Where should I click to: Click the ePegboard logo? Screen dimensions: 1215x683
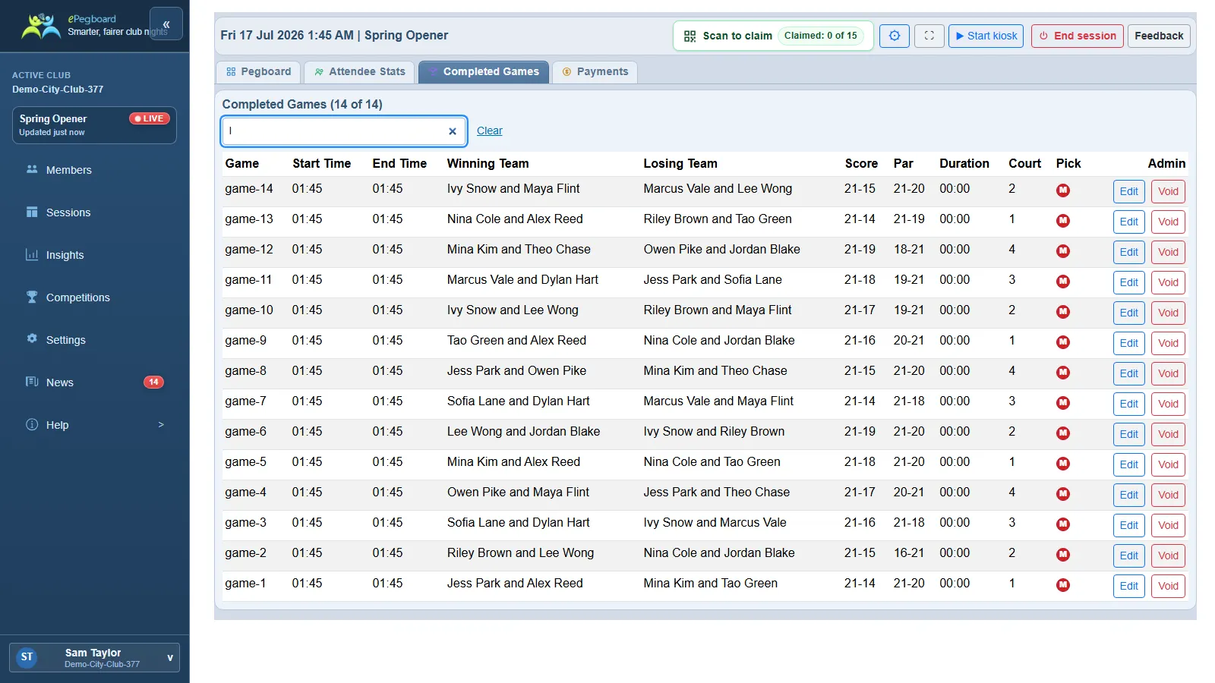point(41,26)
